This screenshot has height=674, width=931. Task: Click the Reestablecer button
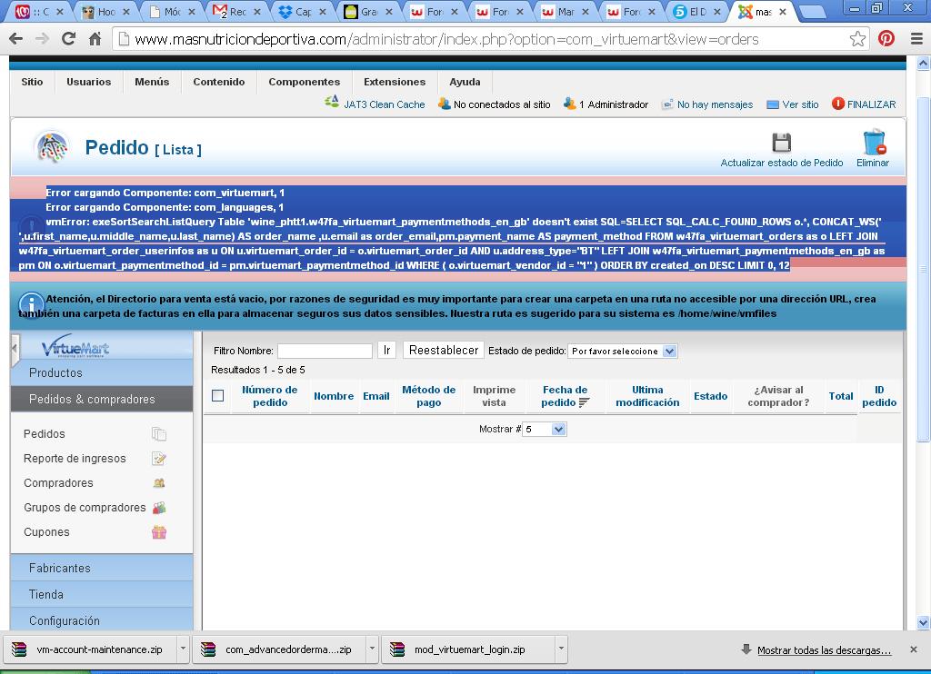444,350
